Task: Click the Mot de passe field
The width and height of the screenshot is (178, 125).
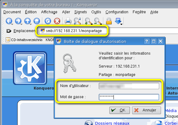Action: click(129, 97)
